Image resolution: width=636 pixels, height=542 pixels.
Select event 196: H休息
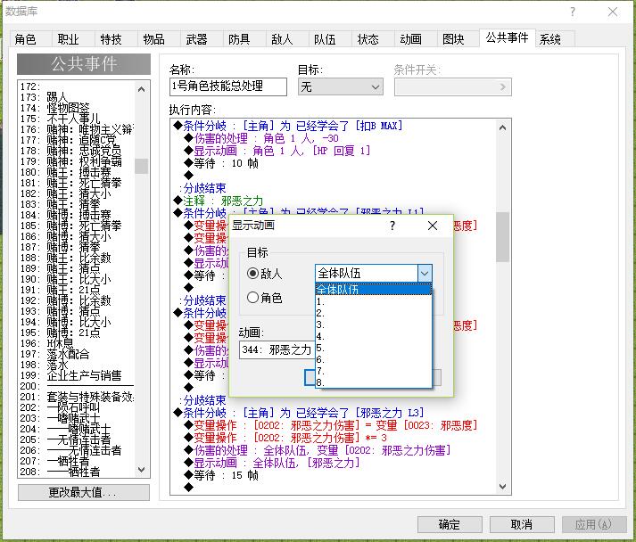[77, 343]
